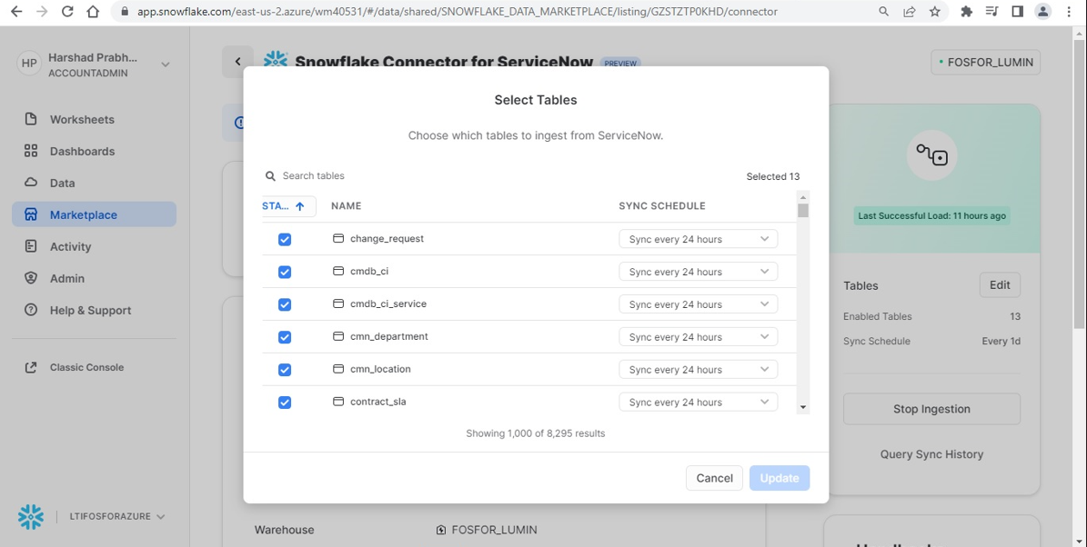The height and width of the screenshot is (547, 1087).
Task: Open Activity in the sidebar
Action: [x=95, y=246]
